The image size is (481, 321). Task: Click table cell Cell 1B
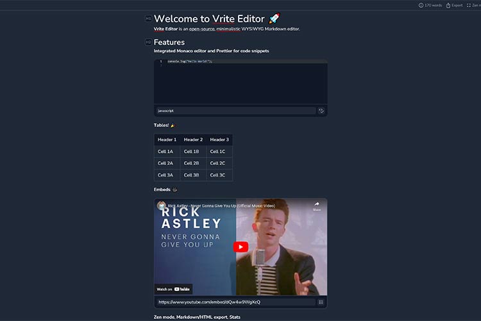point(193,152)
